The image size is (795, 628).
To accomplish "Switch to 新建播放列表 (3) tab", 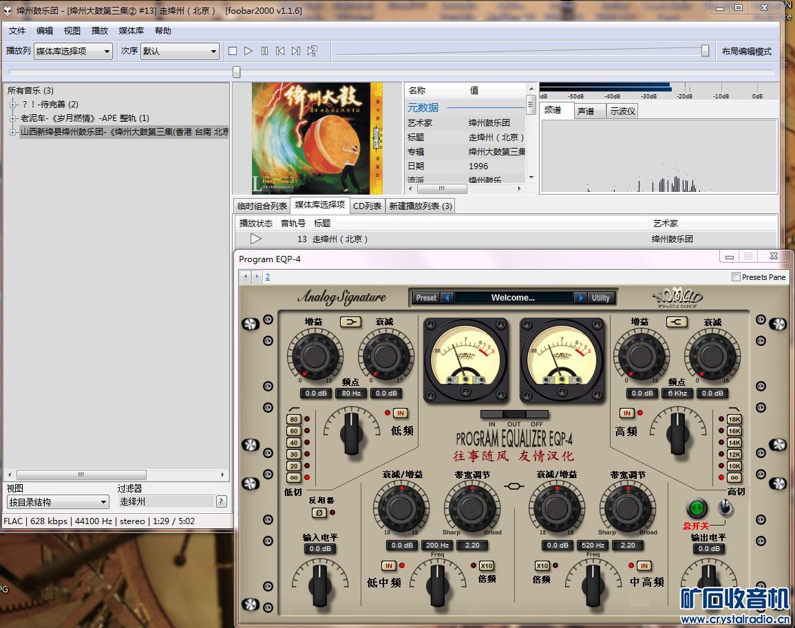I will click(x=421, y=206).
